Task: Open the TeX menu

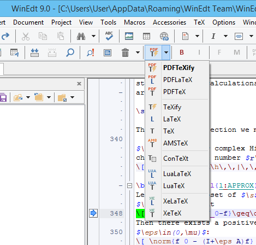Action: pyautogui.click(x=199, y=22)
